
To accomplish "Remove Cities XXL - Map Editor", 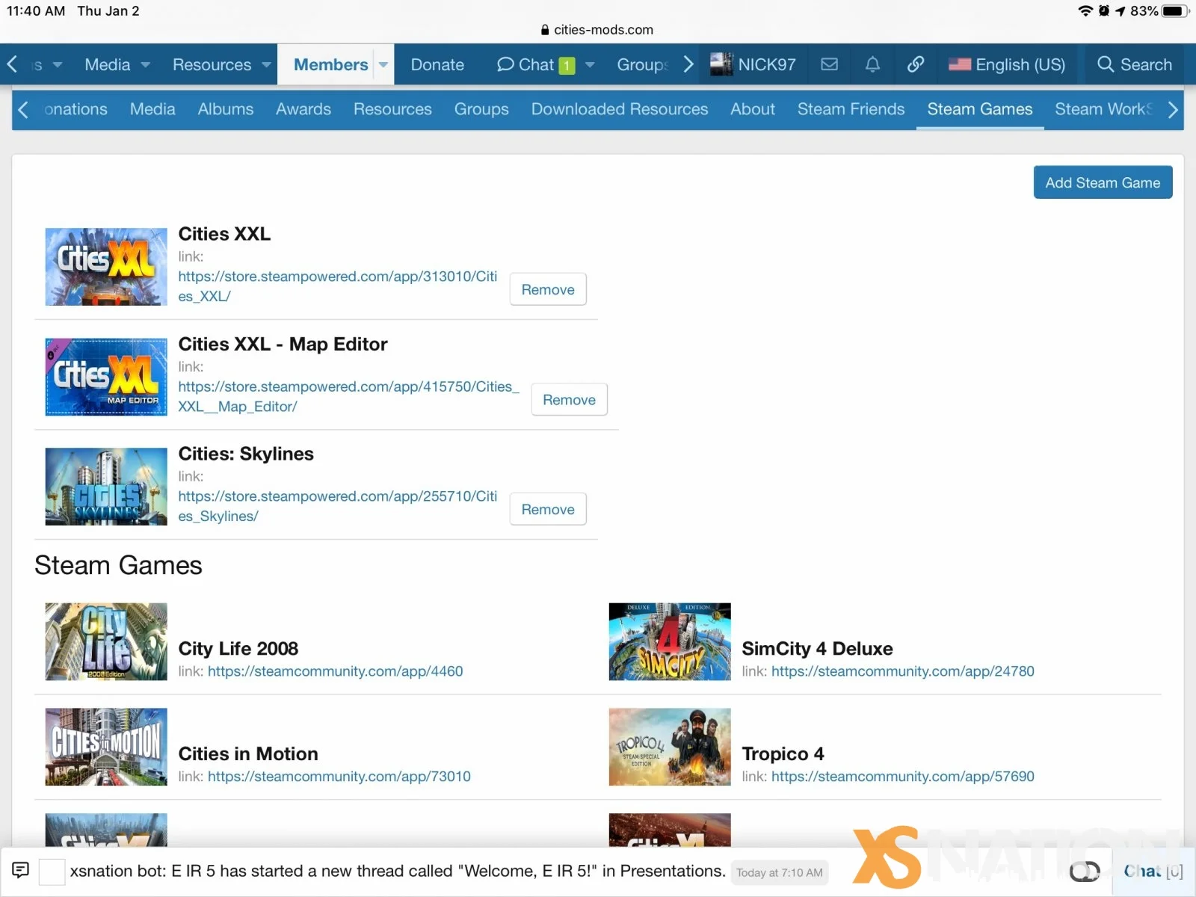I will coord(569,399).
